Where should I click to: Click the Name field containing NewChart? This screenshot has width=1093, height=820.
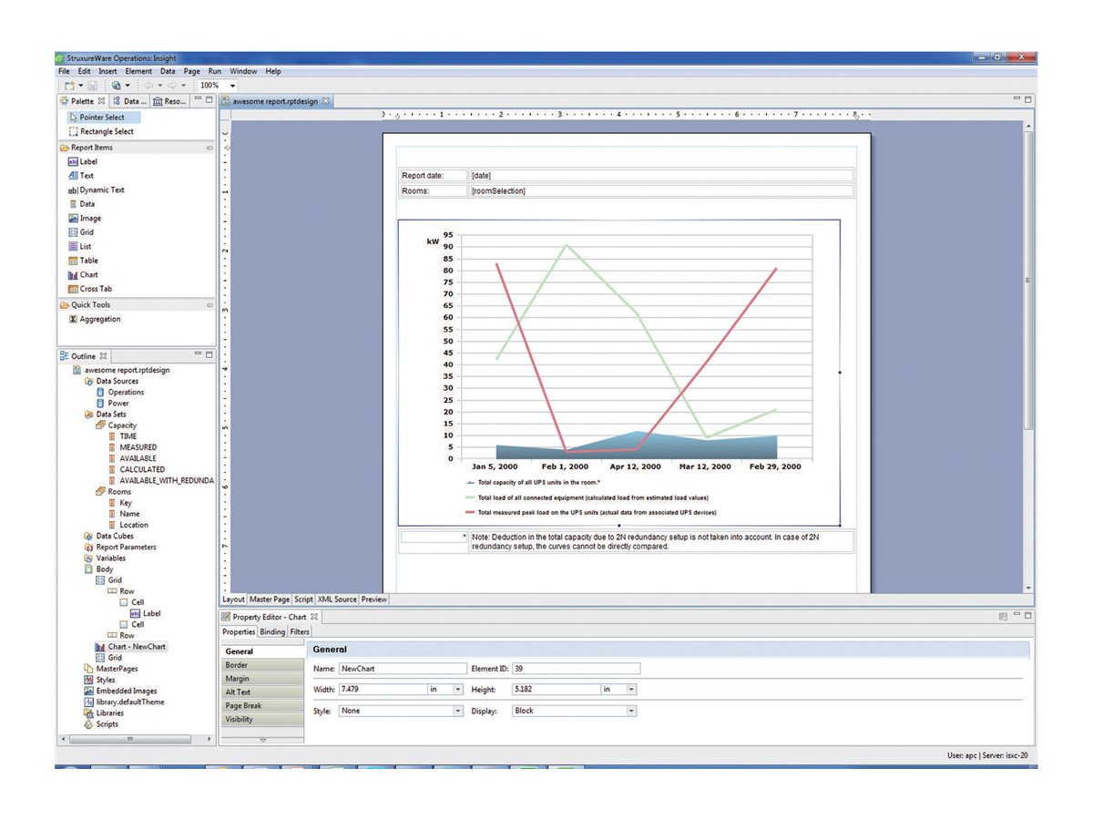(x=401, y=669)
